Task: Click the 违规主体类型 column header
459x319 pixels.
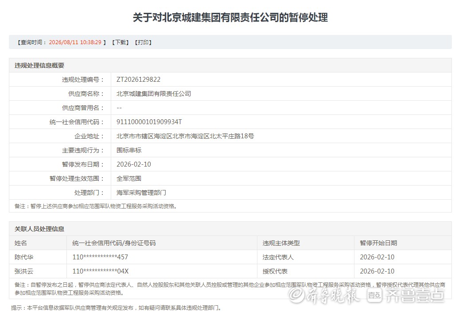Action: (281, 243)
